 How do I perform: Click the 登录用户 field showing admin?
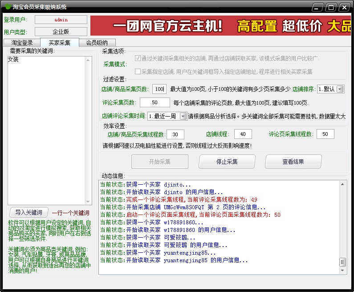click(x=61, y=20)
